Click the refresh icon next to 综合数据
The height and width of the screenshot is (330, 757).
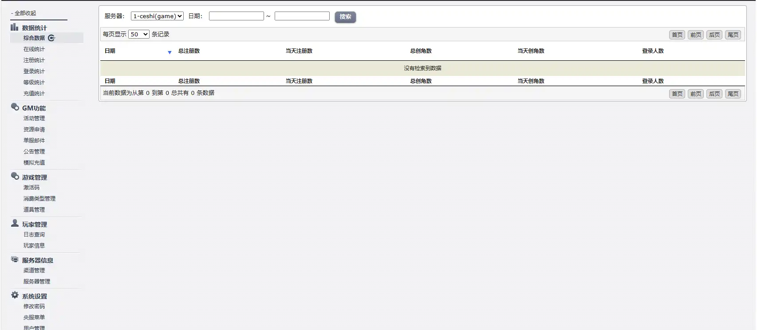click(51, 38)
